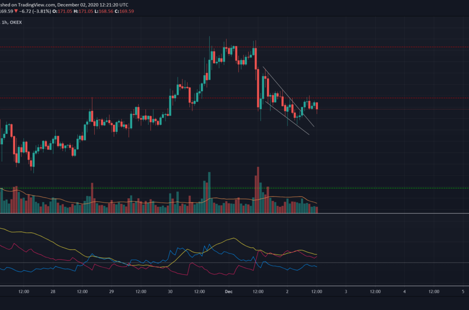This screenshot has width=469, height=310.
Task: Click the −6.72 (−3.81%) change value
Action: (x=35, y=11)
